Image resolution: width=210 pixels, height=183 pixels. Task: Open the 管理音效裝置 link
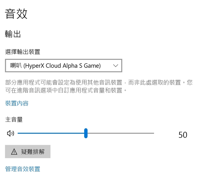pyautogui.click(x=22, y=169)
